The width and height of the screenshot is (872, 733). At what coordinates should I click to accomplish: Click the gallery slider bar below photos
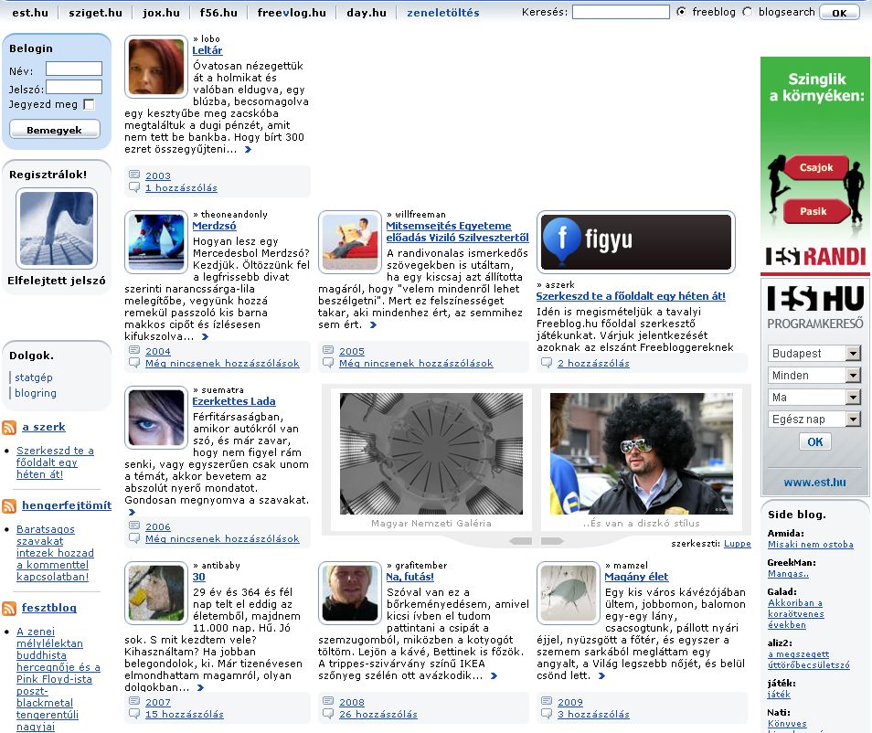pos(535,541)
